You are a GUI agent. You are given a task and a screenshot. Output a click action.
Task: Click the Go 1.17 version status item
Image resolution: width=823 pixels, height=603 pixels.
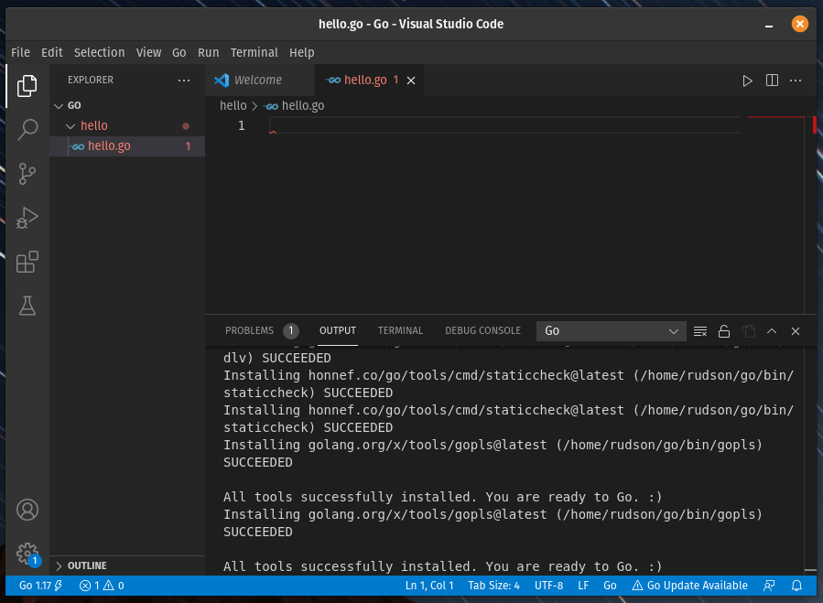(x=40, y=586)
